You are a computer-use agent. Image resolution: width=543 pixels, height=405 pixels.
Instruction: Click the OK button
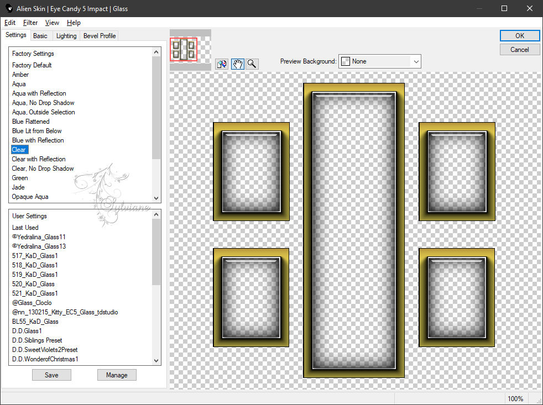[519, 36]
